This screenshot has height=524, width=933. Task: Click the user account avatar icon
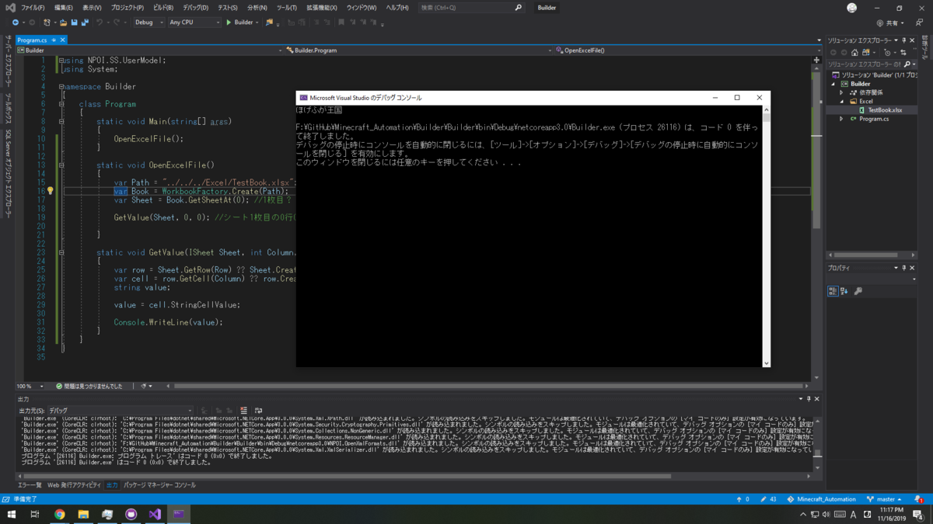(x=852, y=8)
